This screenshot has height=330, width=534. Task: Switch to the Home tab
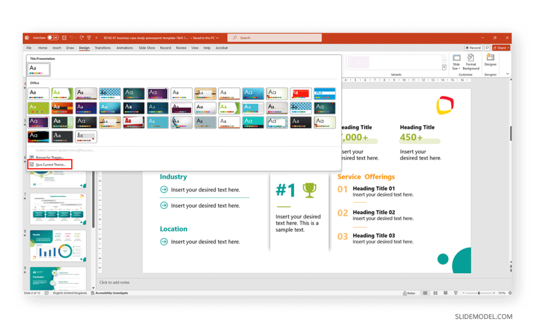[x=42, y=48]
